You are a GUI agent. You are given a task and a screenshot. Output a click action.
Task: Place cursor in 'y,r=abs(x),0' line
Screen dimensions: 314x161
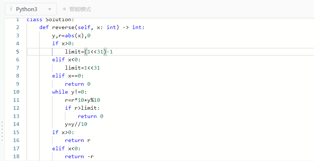point(71,35)
